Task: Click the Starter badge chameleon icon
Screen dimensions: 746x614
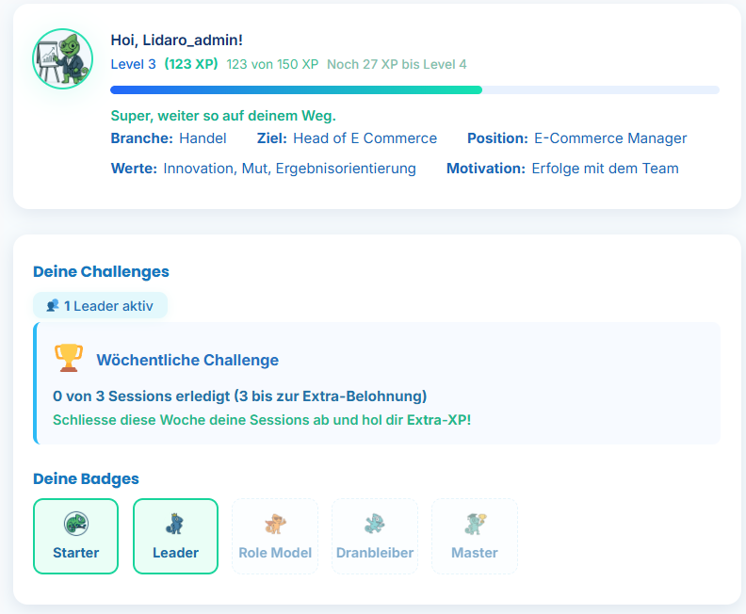Action: 76,524
